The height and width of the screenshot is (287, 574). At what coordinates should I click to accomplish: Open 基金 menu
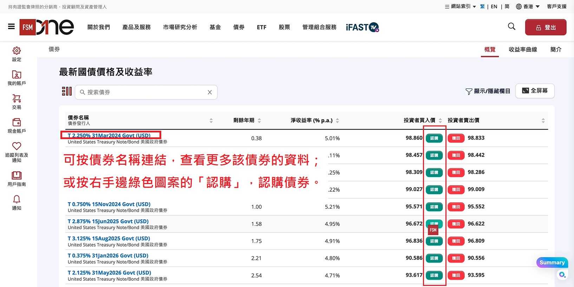[x=215, y=27]
